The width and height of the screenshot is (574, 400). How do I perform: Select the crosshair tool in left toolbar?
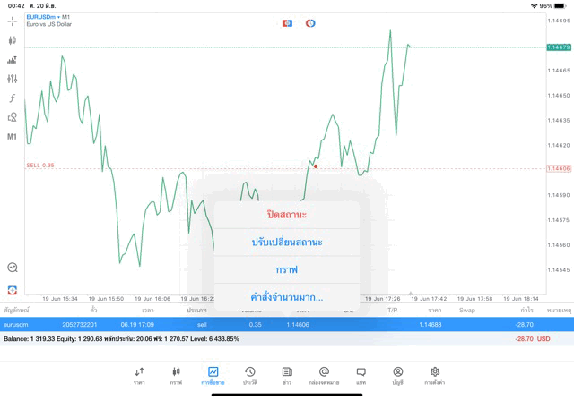[12, 21]
